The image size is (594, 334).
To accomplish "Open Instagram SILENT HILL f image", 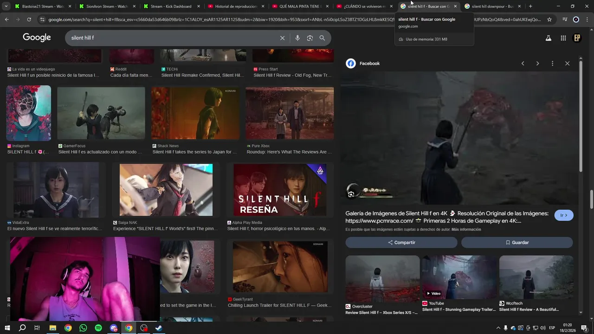I will coord(29,113).
